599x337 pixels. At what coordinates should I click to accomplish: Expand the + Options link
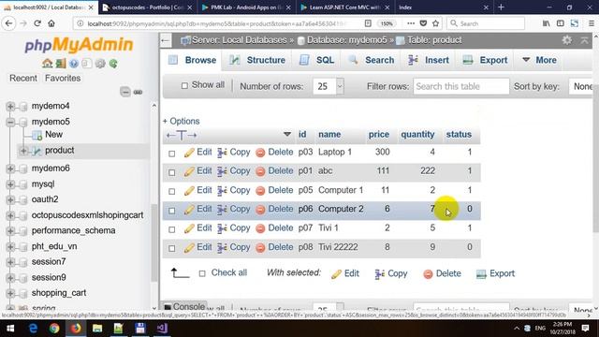tap(181, 121)
